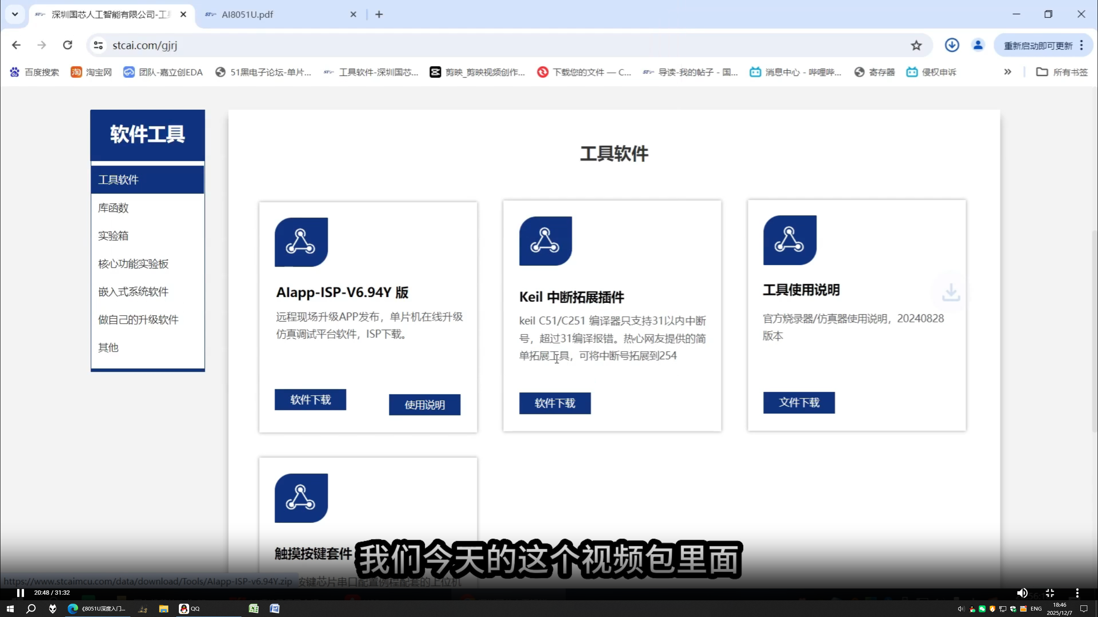Click the Keil 中断拓展插件 card icon
Viewport: 1098px width, 617px height.
(545, 241)
